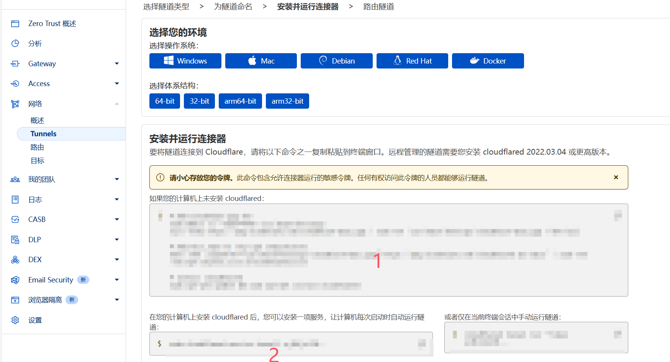Click the analytics pie chart icon
The image size is (670, 362).
[15, 44]
